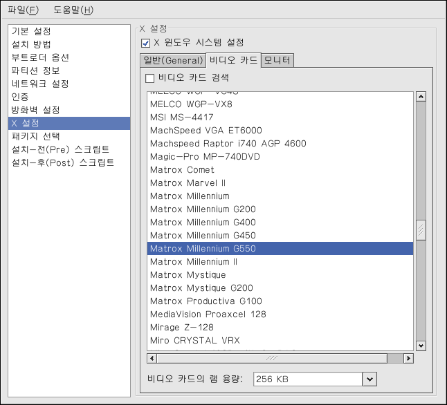Click the list scroll down arrow

(420, 345)
